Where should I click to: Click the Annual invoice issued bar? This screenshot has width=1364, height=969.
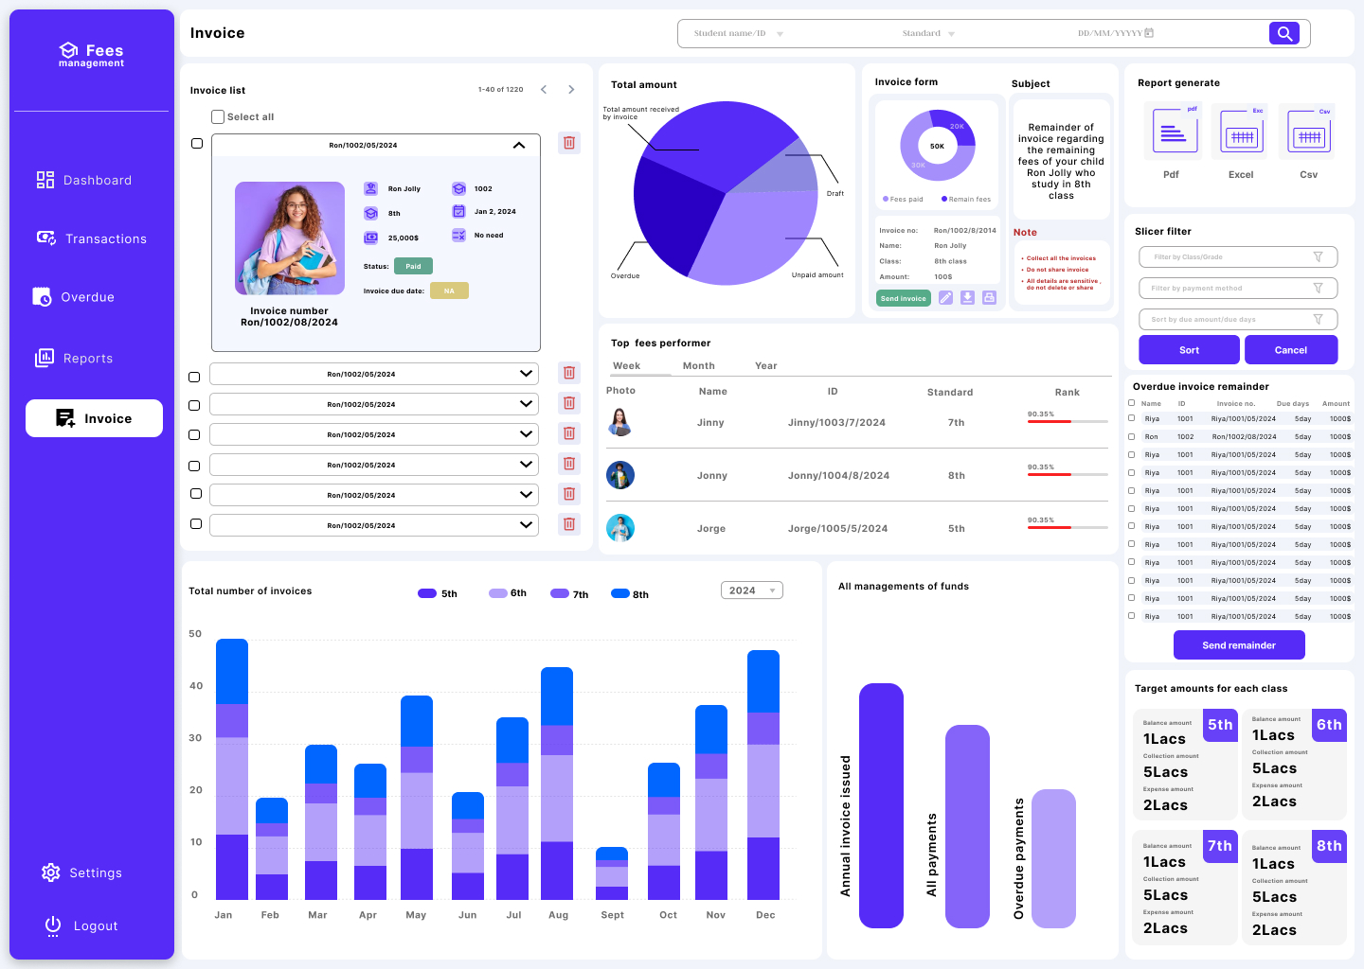click(x=881, y=805)
